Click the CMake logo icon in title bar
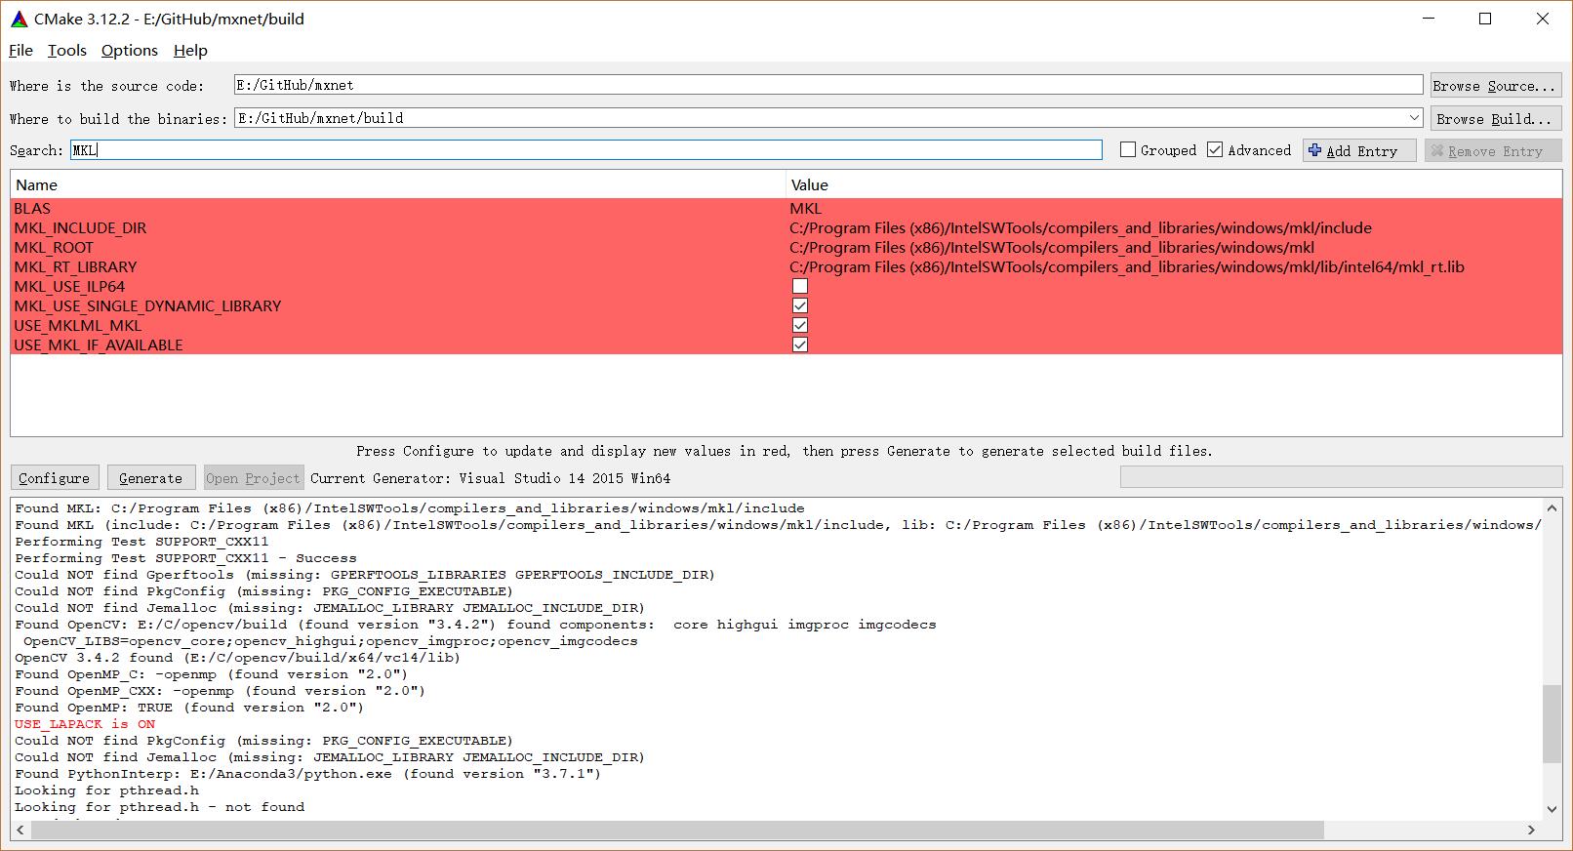Image resolution: width=1573 pixels, height=851 pixels. (x=19, y=19)
